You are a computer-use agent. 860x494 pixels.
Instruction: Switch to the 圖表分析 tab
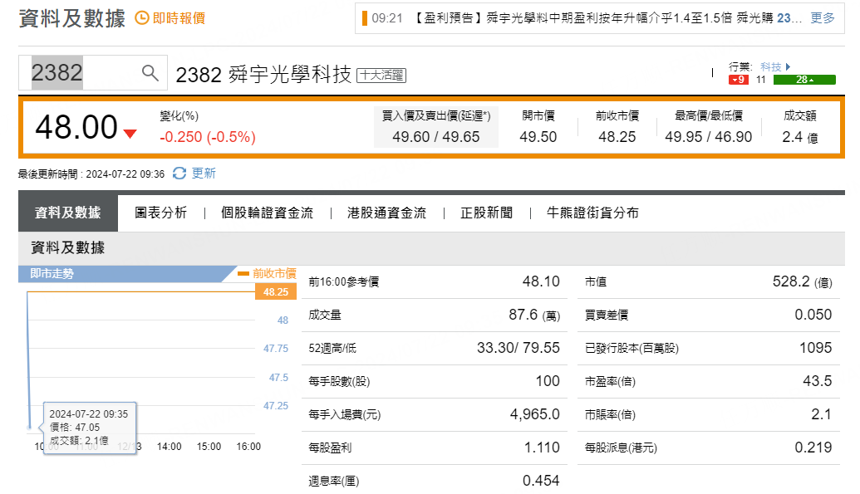[160, 213]
